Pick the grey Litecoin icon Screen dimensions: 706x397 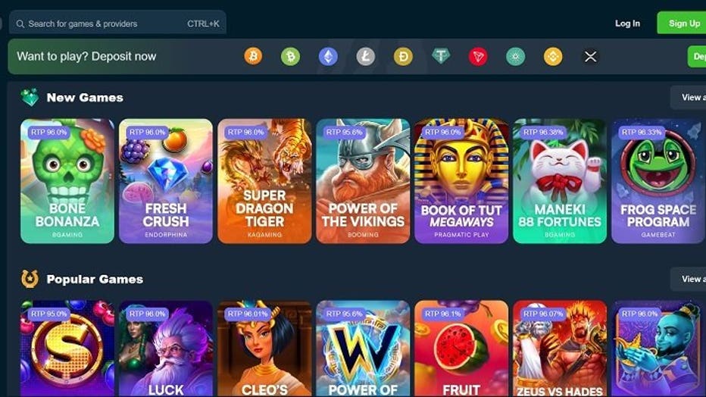coord(366,56)
